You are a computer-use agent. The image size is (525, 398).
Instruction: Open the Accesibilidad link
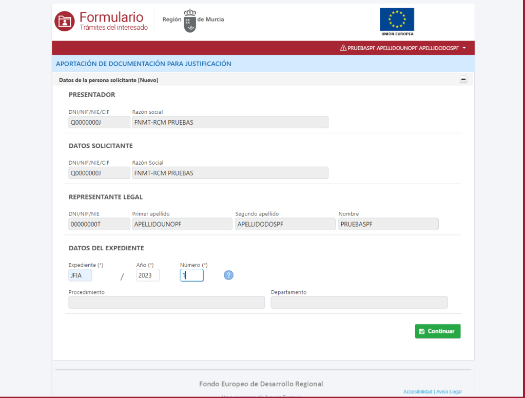point(418,392)
